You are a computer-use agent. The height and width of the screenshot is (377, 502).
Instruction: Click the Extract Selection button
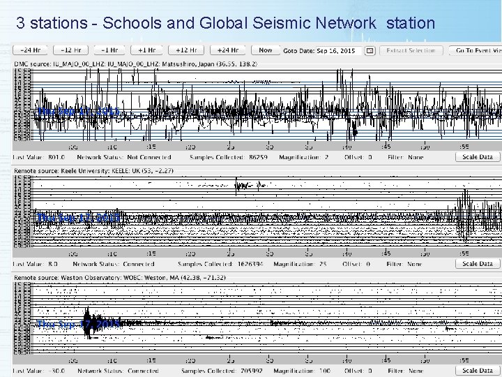(x=411, y=50)
